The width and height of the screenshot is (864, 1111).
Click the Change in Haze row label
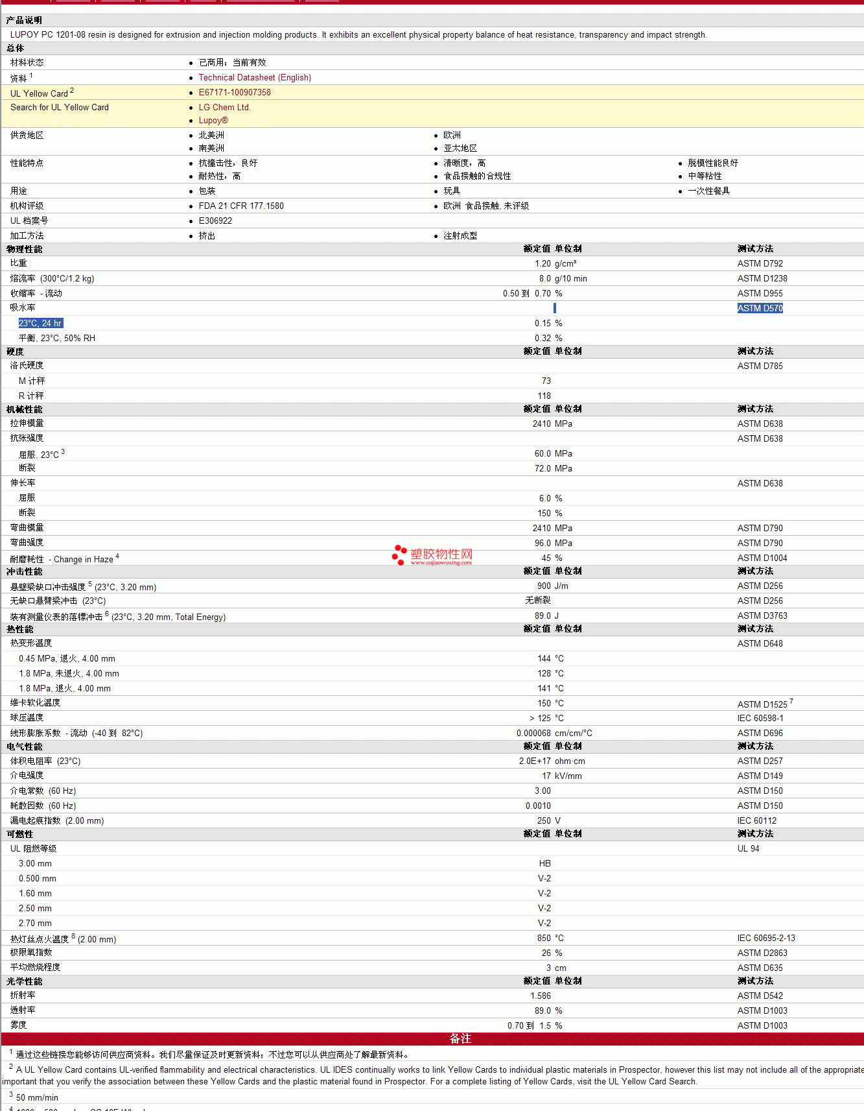click(x=64, y=558)
